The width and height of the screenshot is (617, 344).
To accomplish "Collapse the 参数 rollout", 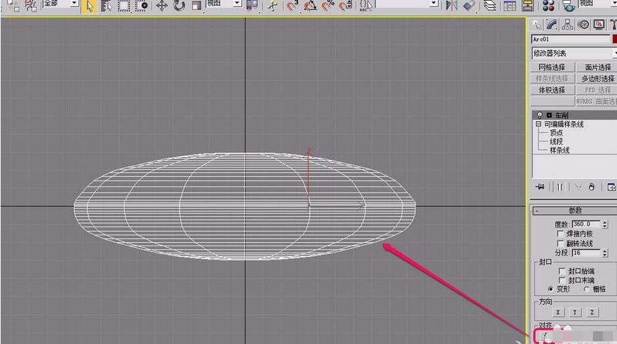I will pos(574,211).
